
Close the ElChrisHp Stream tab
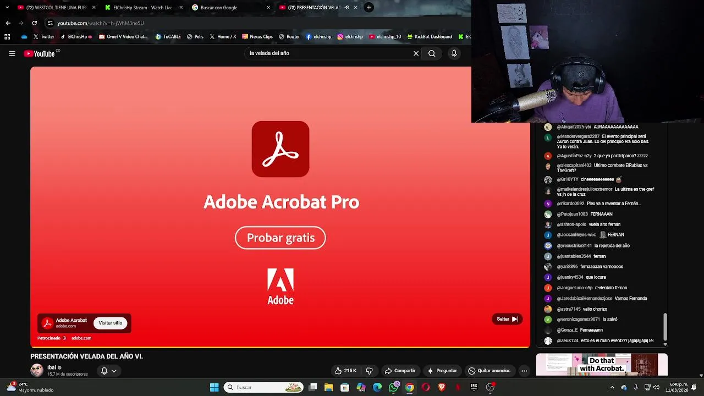[181, 8]
